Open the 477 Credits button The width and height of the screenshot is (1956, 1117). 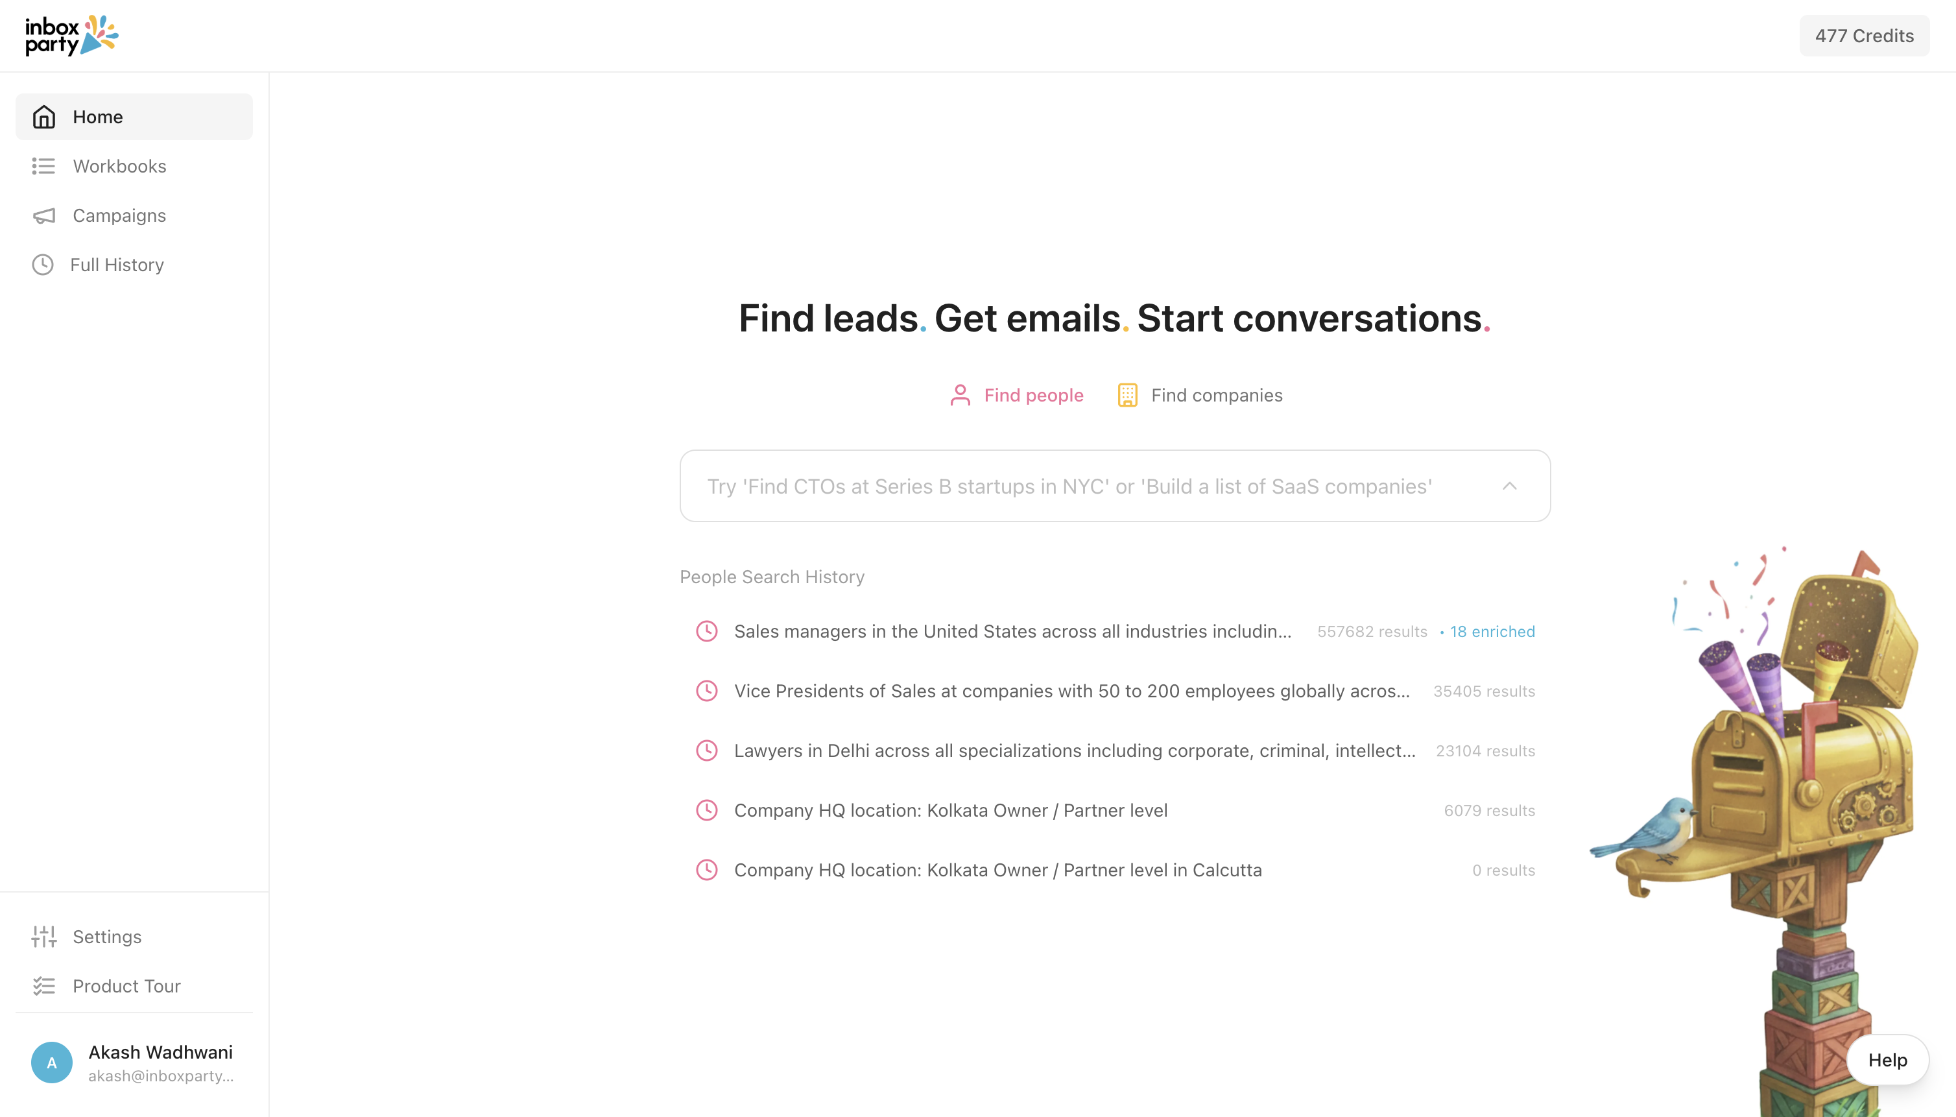tap(1863, 35)
